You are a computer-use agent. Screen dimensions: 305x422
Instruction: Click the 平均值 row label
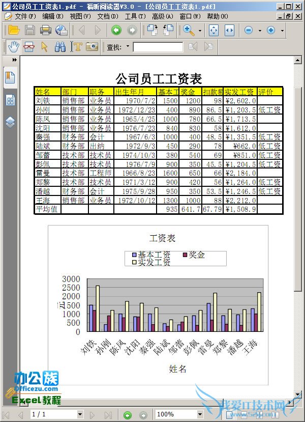point(48,209)
